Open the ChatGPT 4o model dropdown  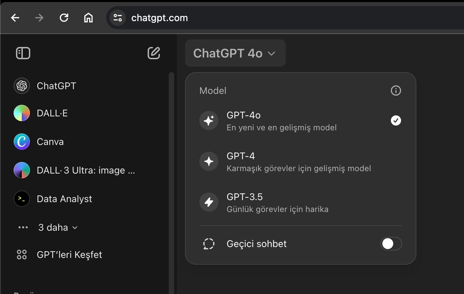pos(235,53)
